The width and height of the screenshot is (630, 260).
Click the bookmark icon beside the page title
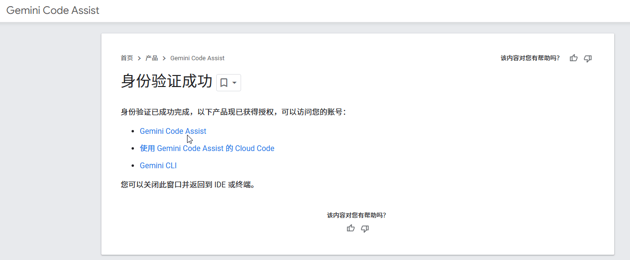[223, 83]
